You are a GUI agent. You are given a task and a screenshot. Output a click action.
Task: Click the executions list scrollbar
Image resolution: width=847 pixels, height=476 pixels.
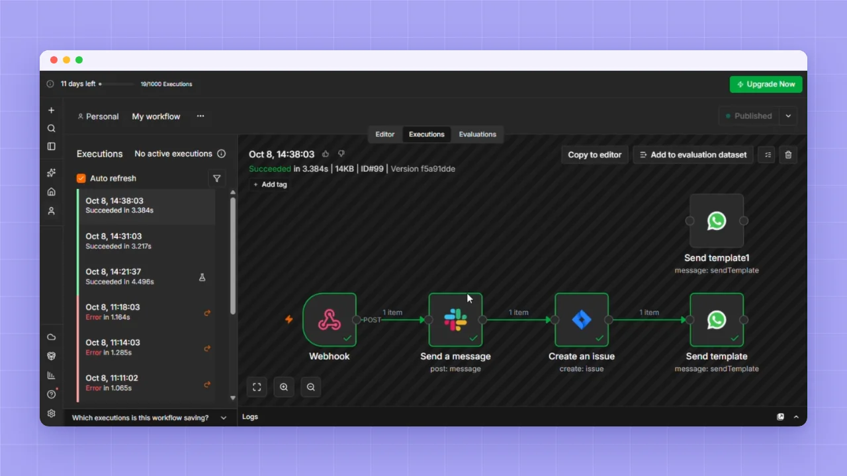click(233, 255)
